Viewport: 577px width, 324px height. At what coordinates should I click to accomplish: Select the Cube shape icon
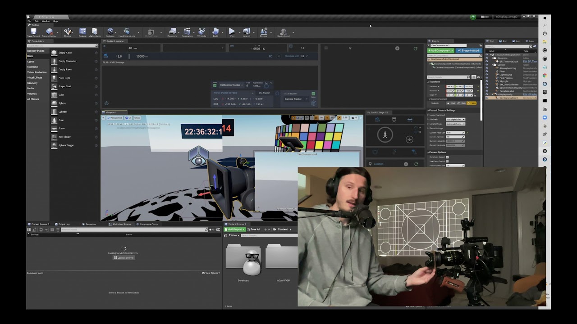[x=54, y=95]
